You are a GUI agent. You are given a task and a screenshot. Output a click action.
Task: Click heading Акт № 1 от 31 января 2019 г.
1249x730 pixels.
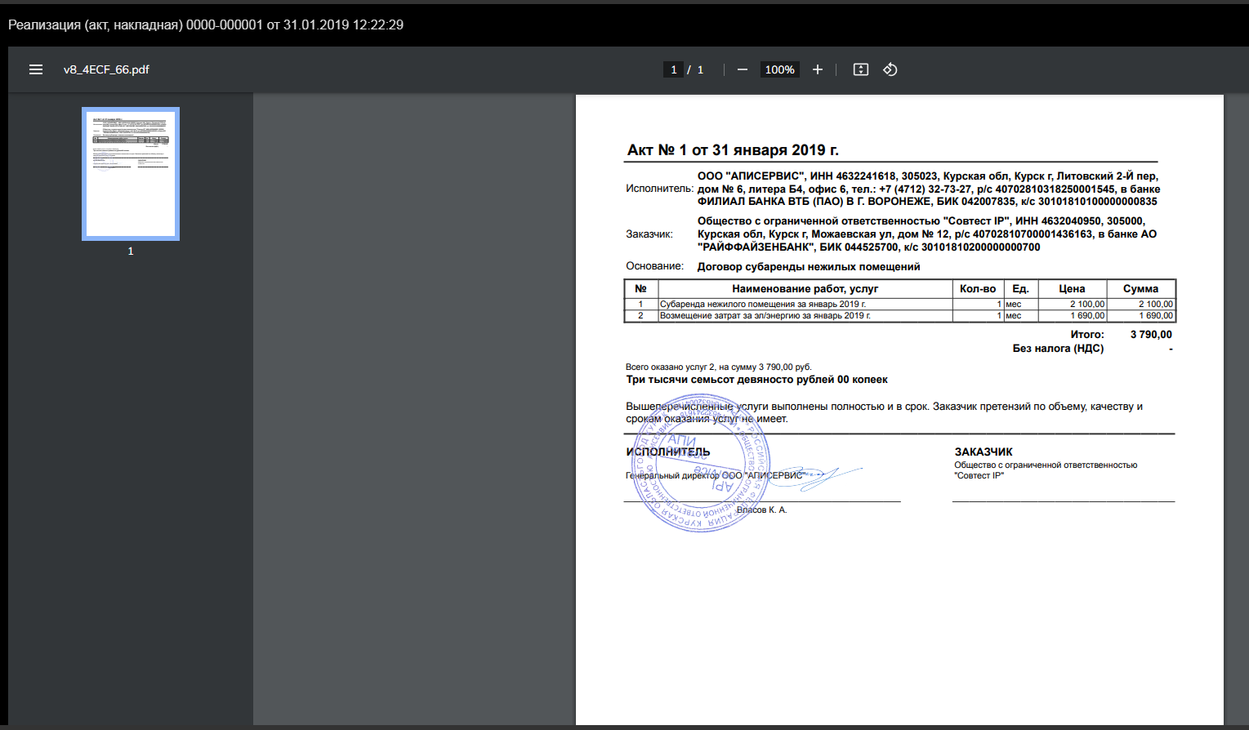[x=733, y=150]
